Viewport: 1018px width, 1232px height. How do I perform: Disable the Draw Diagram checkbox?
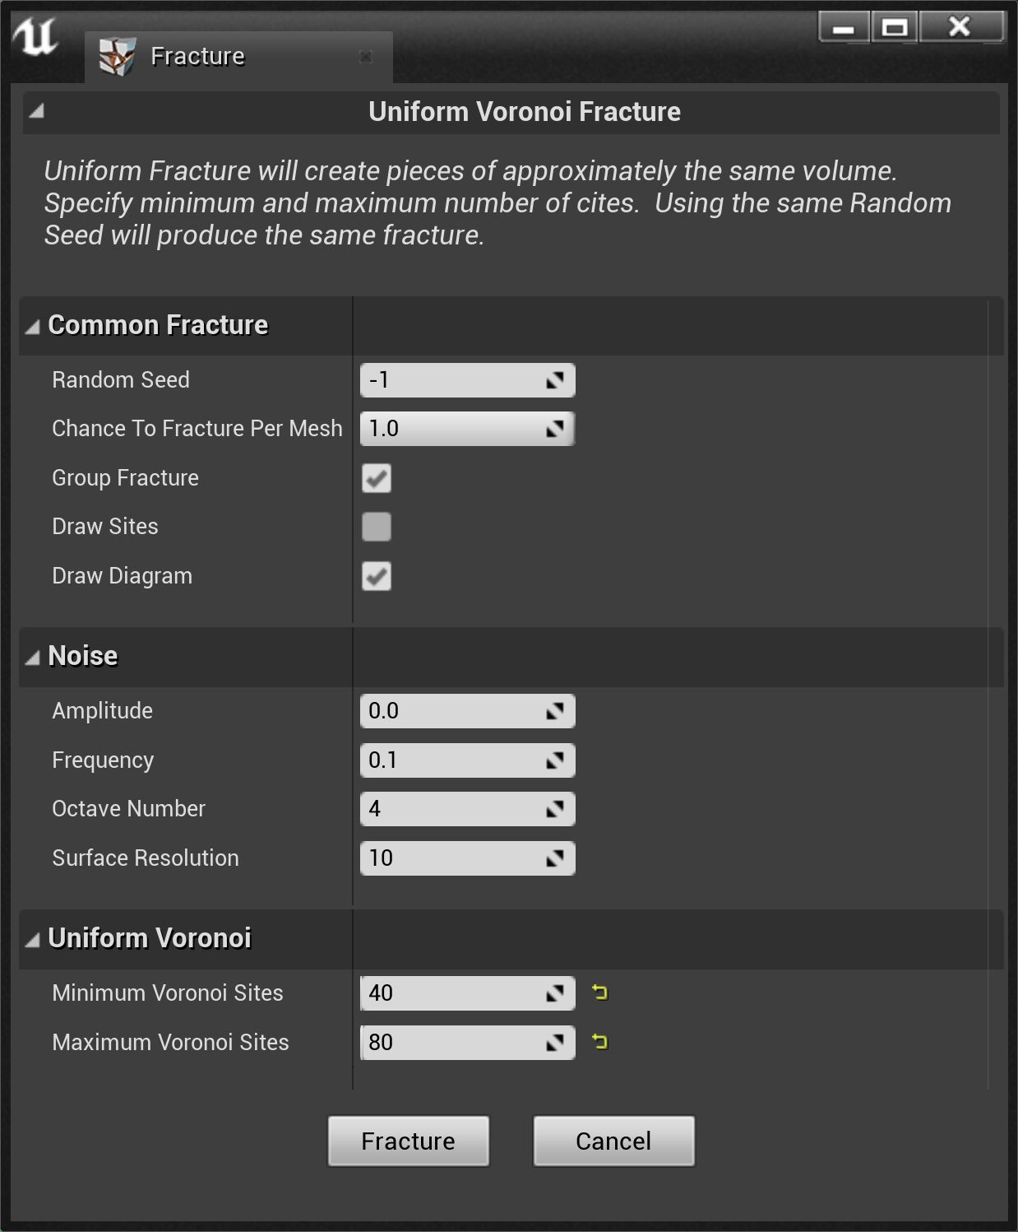click(376, 577)
